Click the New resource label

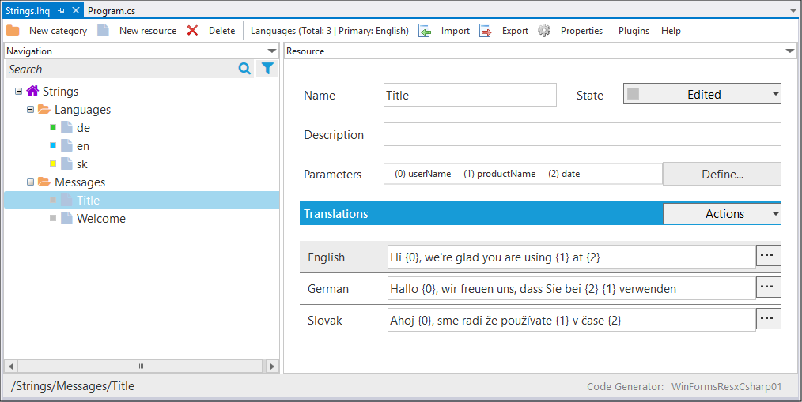tap(148, 31)
